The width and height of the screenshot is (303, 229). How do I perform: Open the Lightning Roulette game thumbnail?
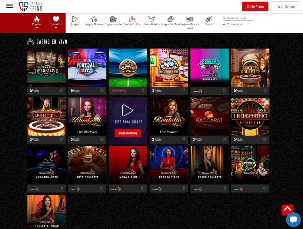pos(250,117)
